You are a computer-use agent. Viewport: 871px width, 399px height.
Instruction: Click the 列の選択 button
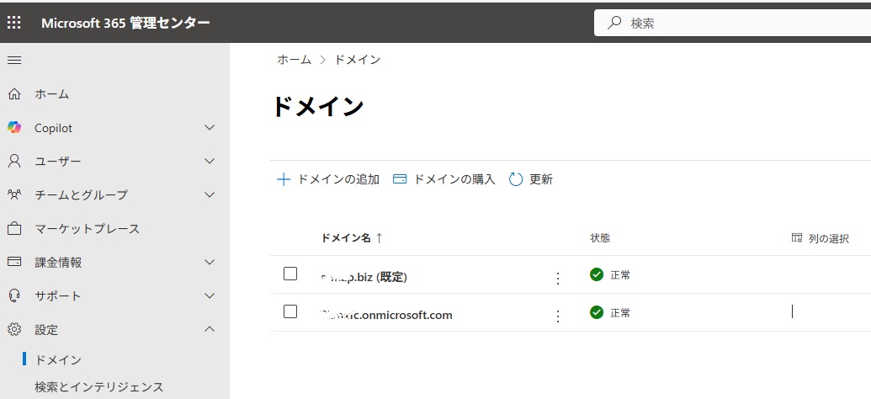coord(821,238)
